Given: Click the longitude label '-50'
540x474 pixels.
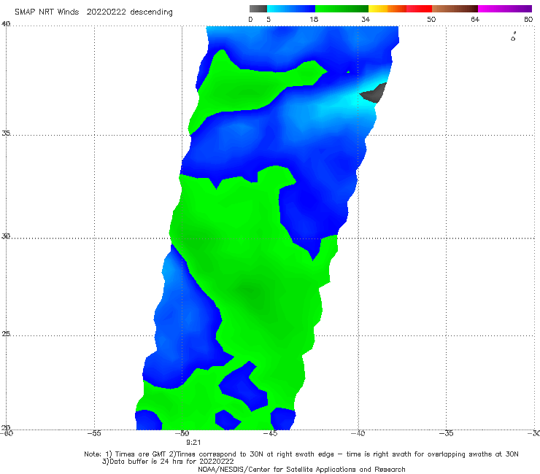Looking at the screenshot, I should (x=182, y=433).
